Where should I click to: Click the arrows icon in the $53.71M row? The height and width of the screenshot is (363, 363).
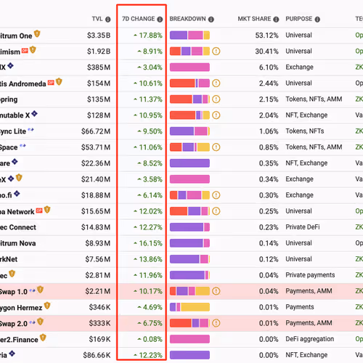(x=23, y=146)
